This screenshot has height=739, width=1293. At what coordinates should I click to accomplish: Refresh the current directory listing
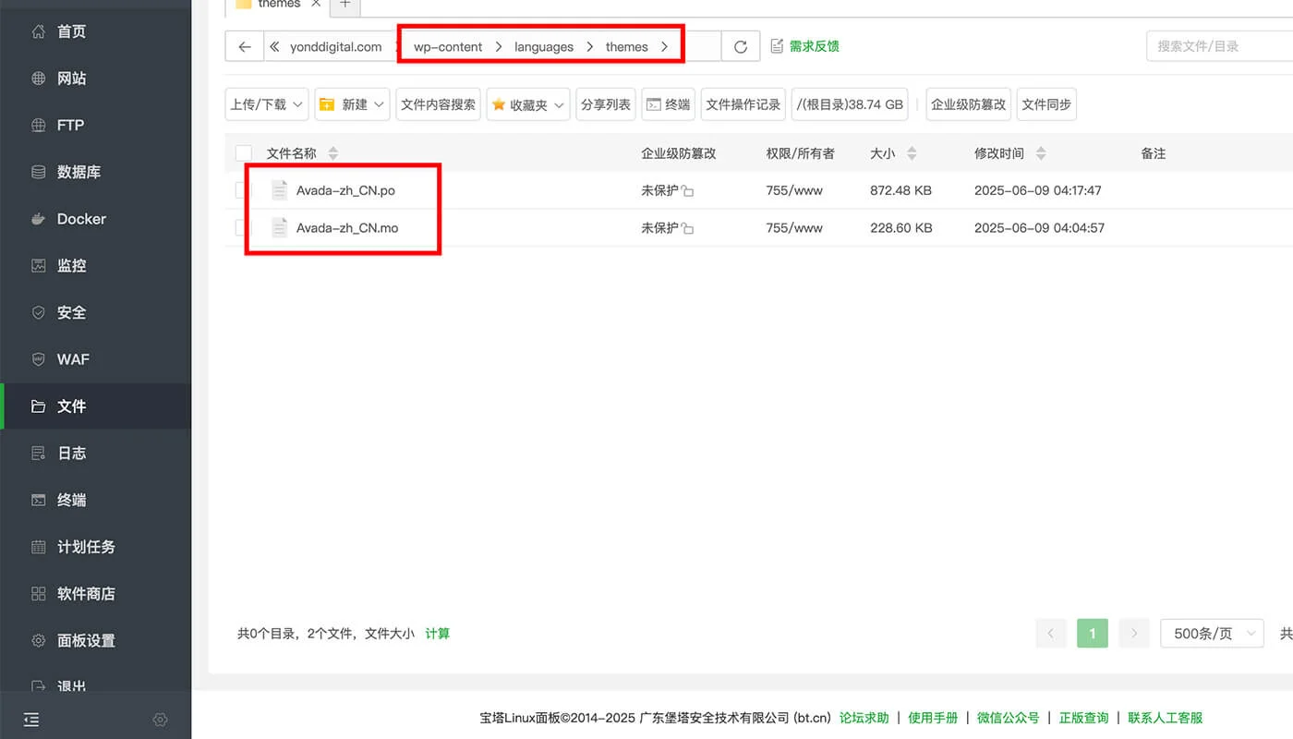coord(742,45)
